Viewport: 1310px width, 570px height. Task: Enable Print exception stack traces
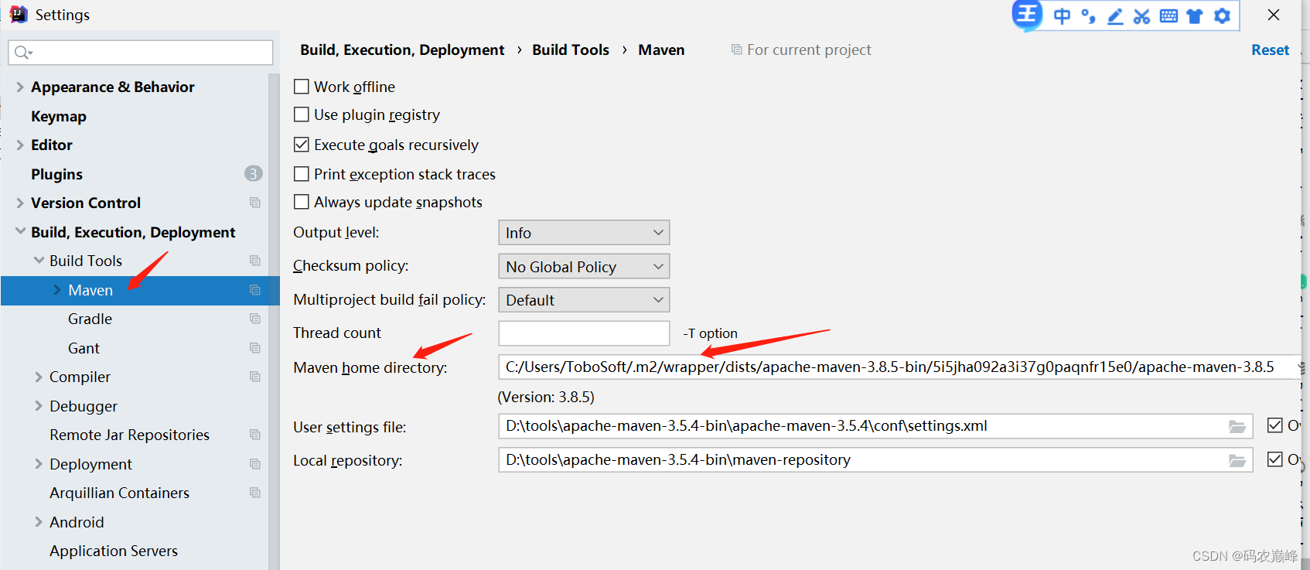(x=302, y=174)
